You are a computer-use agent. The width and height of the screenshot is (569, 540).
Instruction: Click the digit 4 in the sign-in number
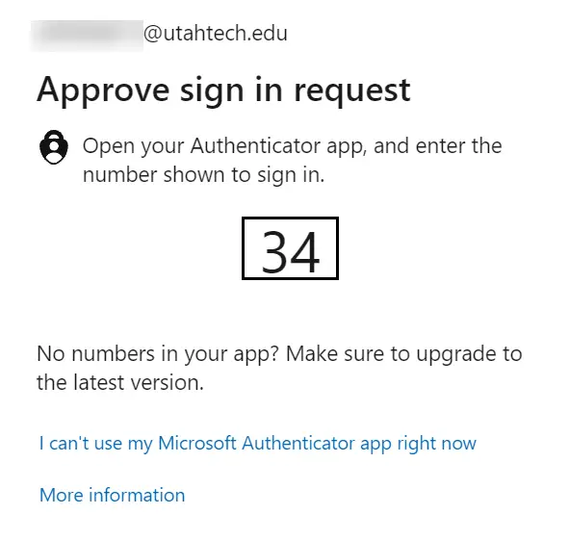(x=305, y=252)
